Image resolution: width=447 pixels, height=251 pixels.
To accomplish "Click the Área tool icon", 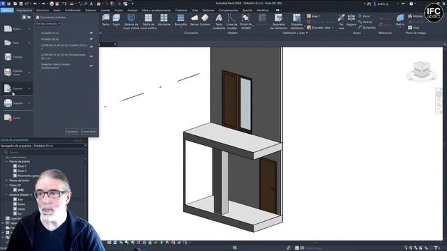I will [x=309, y=16].
